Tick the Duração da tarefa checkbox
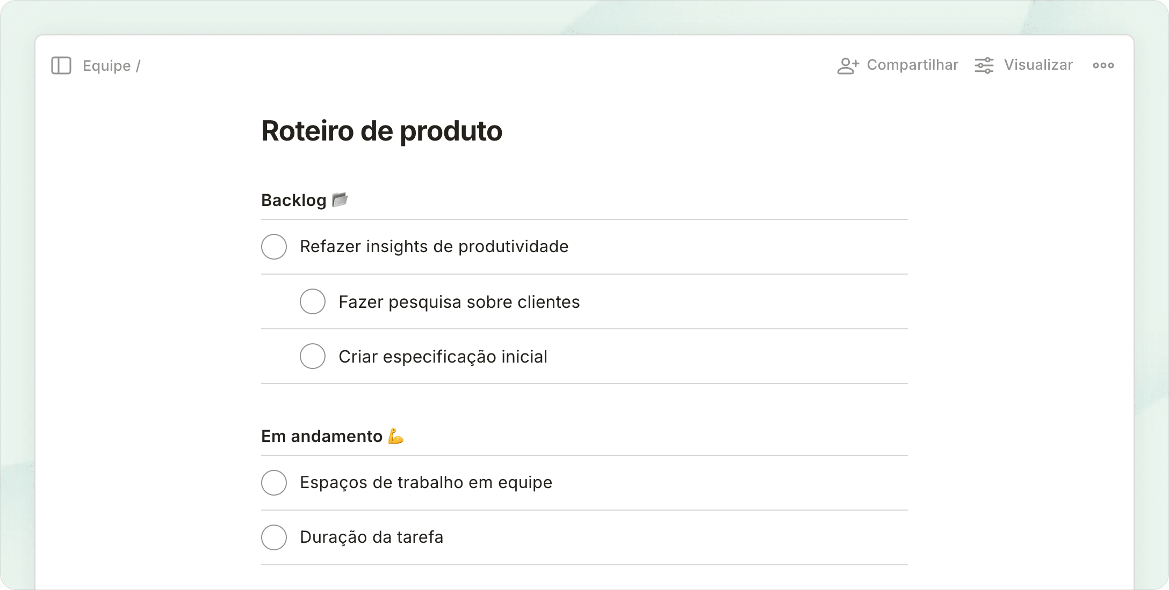This screenshot has height=590, width=1169. (x=274, y=537)
